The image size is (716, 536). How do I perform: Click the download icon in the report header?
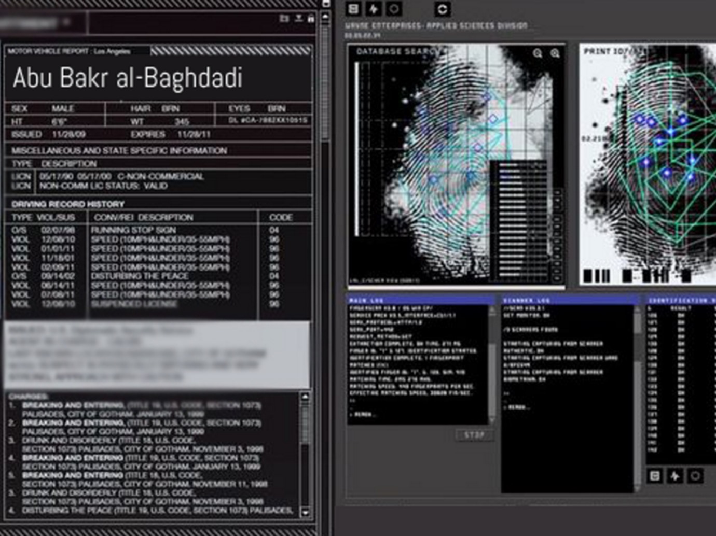click(299, 19)
